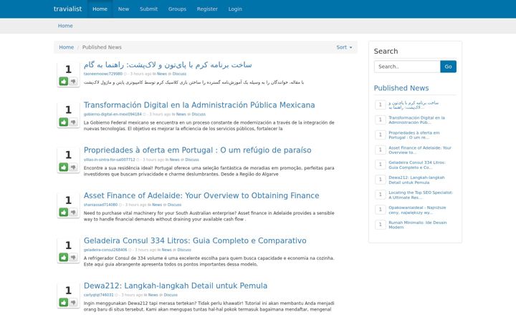
Task: Open sidebar link Asset Finance of Adelaide
Action: click(420, 150)
